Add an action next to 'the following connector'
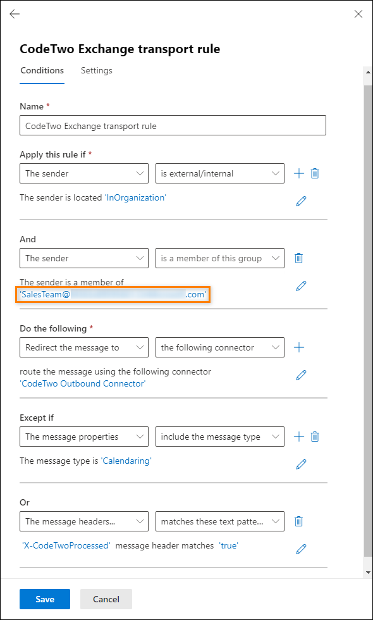Image resolution: width=373 pixels, height=620 pixels. tap(298, 347)
